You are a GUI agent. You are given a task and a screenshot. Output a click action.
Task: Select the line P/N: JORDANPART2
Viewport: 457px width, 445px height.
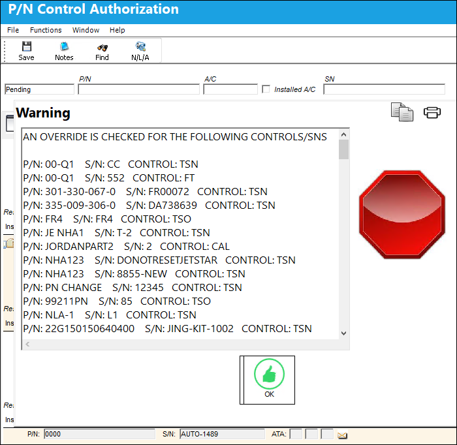(126, 247)
